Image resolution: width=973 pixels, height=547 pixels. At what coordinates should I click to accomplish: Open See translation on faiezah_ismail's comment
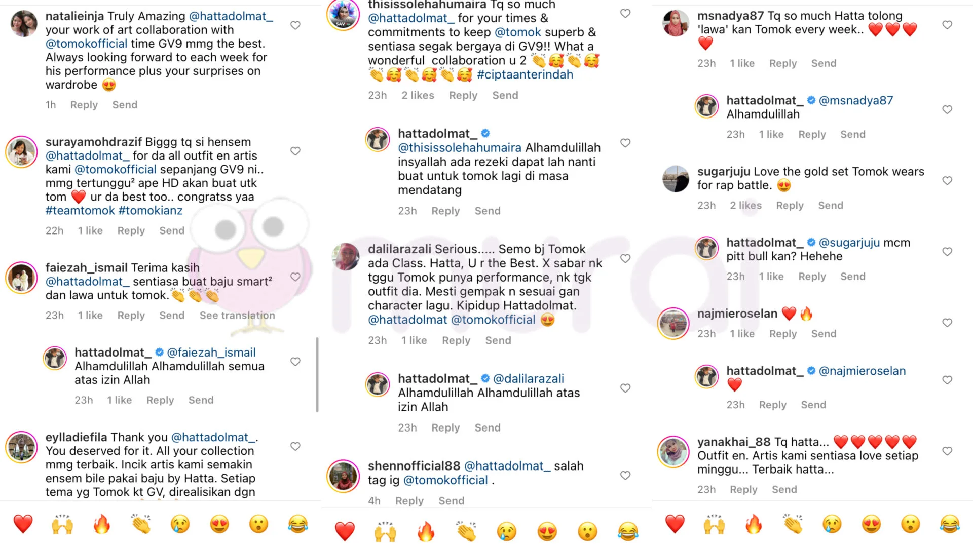click(x=237, y=316)
